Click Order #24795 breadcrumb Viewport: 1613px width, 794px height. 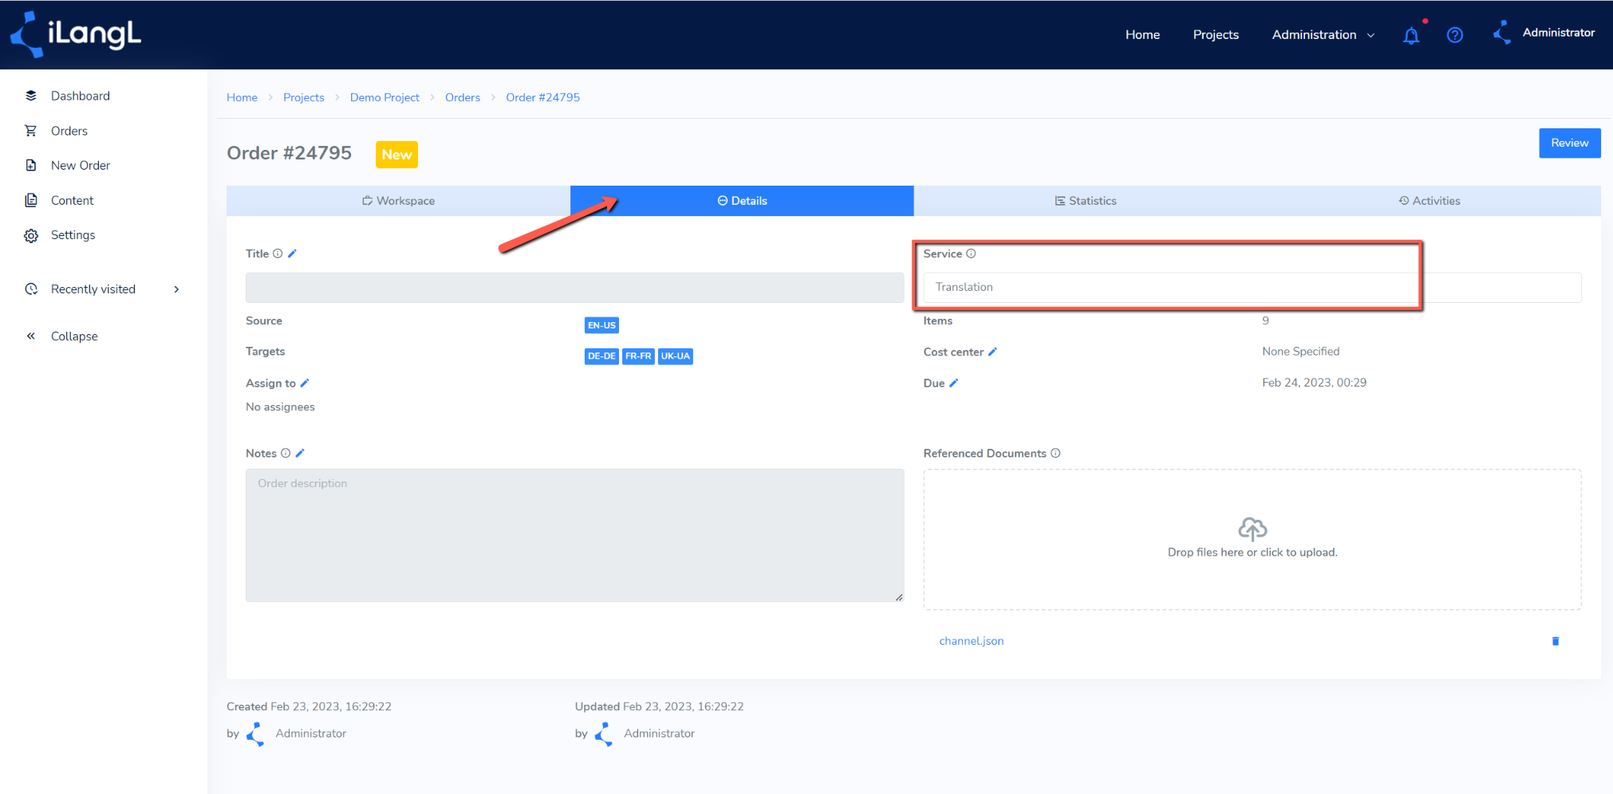(542, 97)
